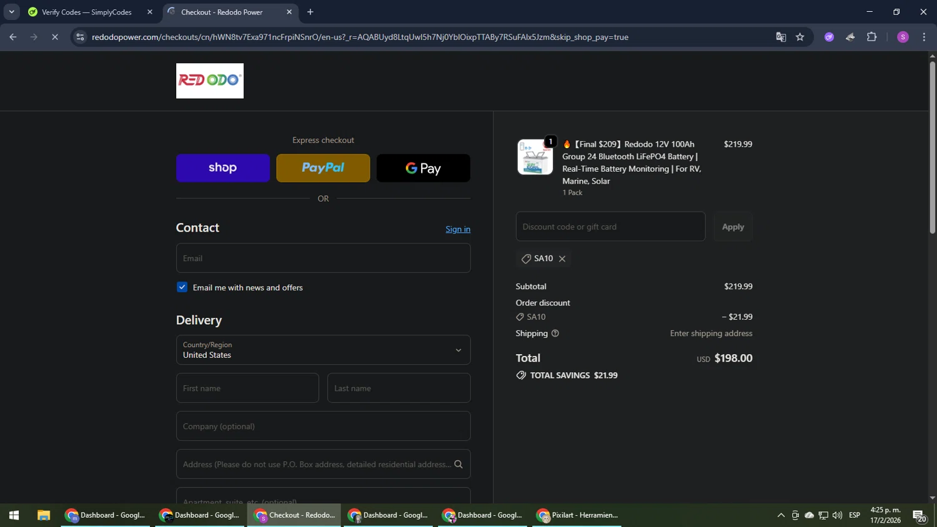Image resolution: width=937 pixels, height=527 pixels.
Task: Open Pixilart taskbar window
Action: (x=577, y=515)
